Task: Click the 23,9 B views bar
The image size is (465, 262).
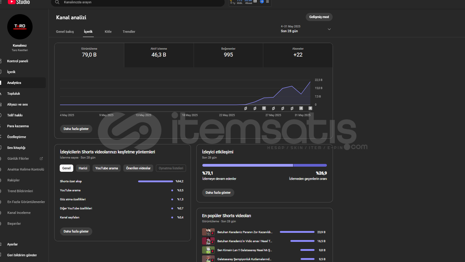Action: (297, 232)
